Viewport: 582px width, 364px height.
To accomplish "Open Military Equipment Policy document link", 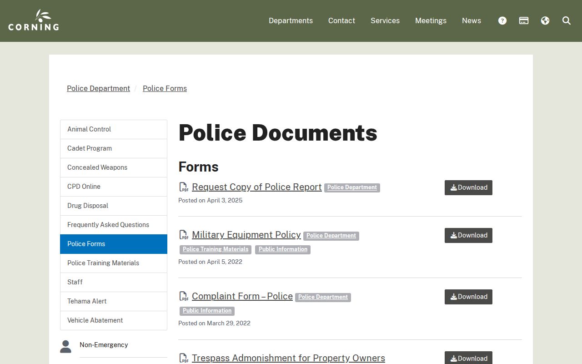I will pos(246,235).
